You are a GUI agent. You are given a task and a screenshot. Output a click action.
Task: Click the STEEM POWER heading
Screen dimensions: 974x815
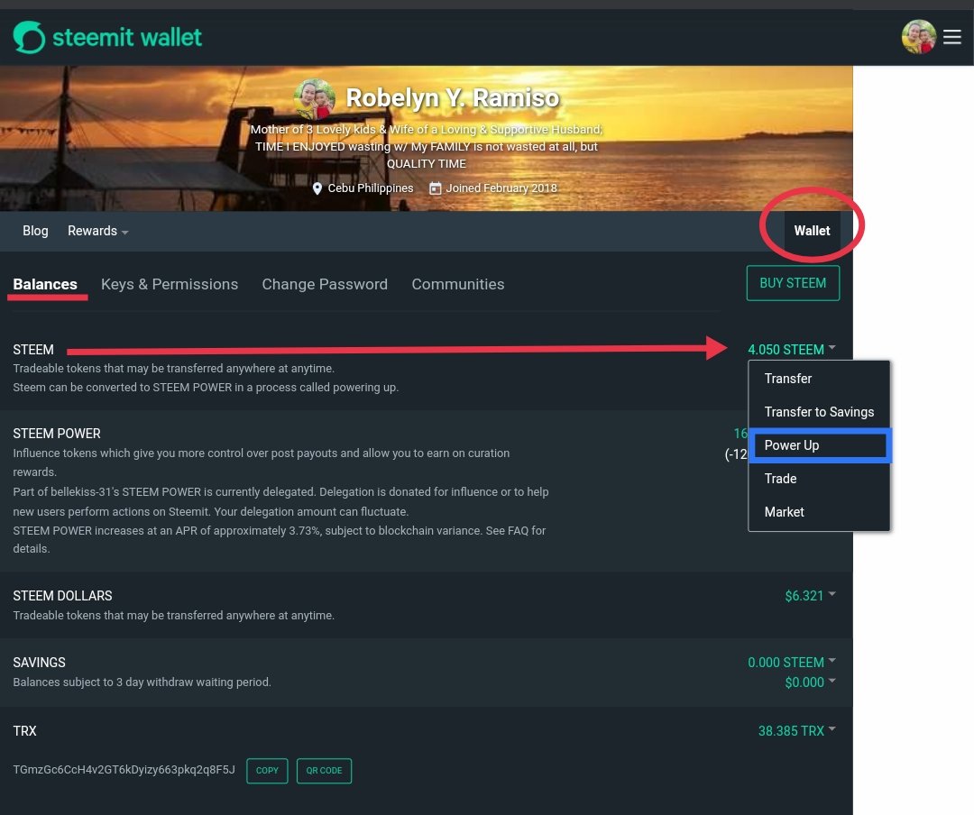(57, 434)
